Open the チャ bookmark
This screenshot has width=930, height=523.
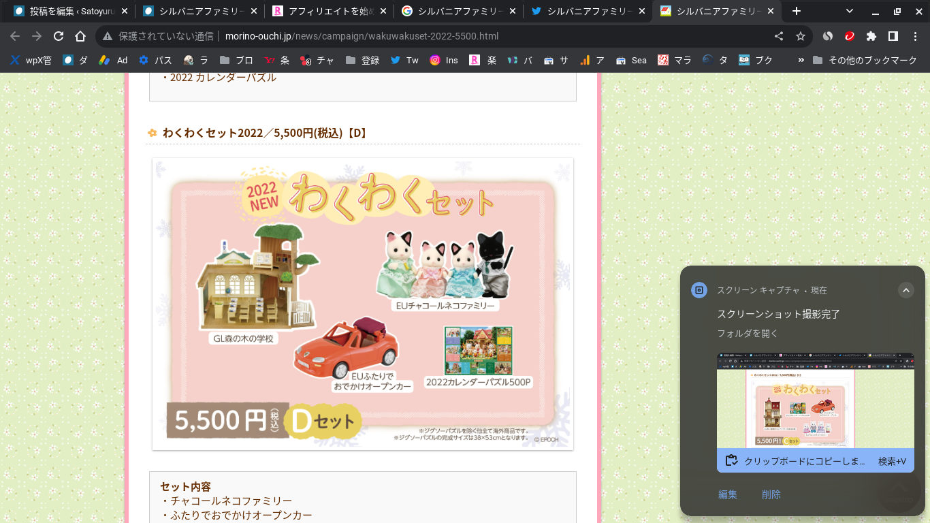tap(317, 60)
